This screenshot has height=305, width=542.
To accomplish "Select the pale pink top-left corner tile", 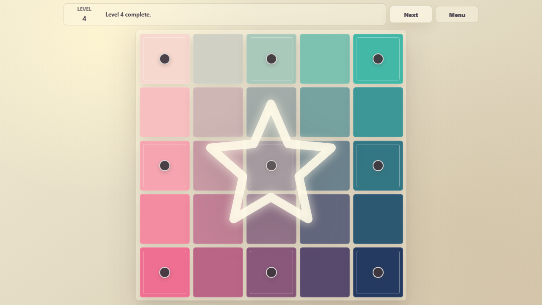I will [x=165, y=59].
